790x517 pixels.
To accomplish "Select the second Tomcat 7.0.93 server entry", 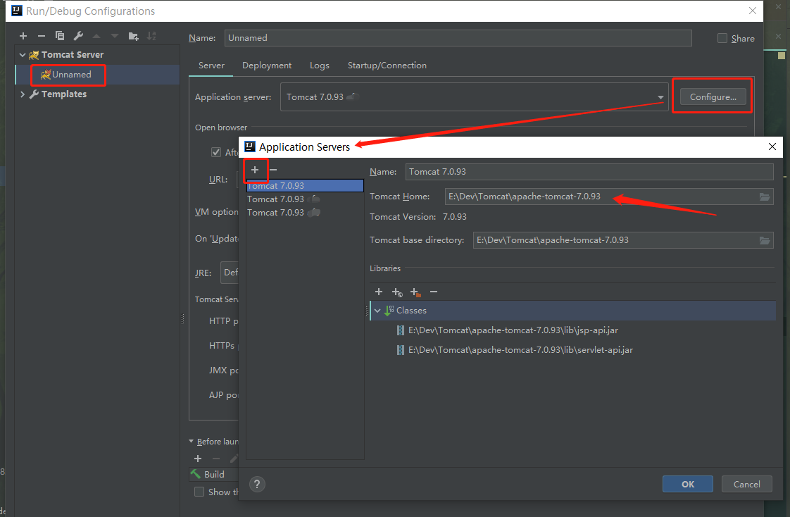I will tap(305, 199).
